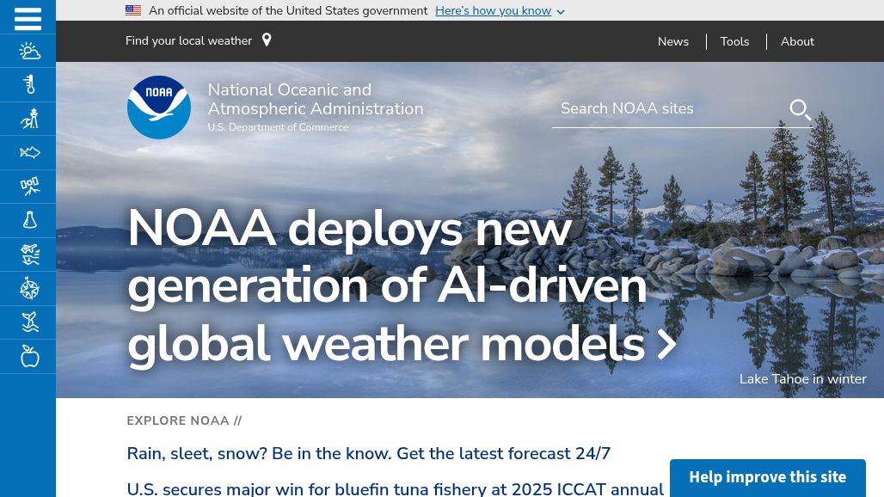This screenshot has width=884, height=497.
Task: Expand the AI weather models headline arrow
Action: click(666, 343)
